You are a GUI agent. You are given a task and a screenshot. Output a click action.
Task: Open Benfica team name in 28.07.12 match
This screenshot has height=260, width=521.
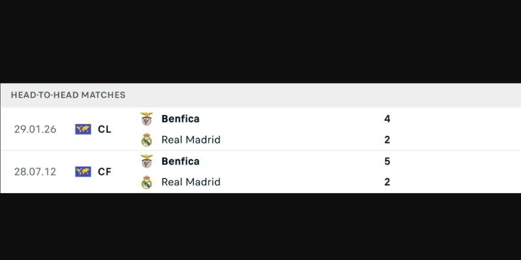tap(180, 161)
